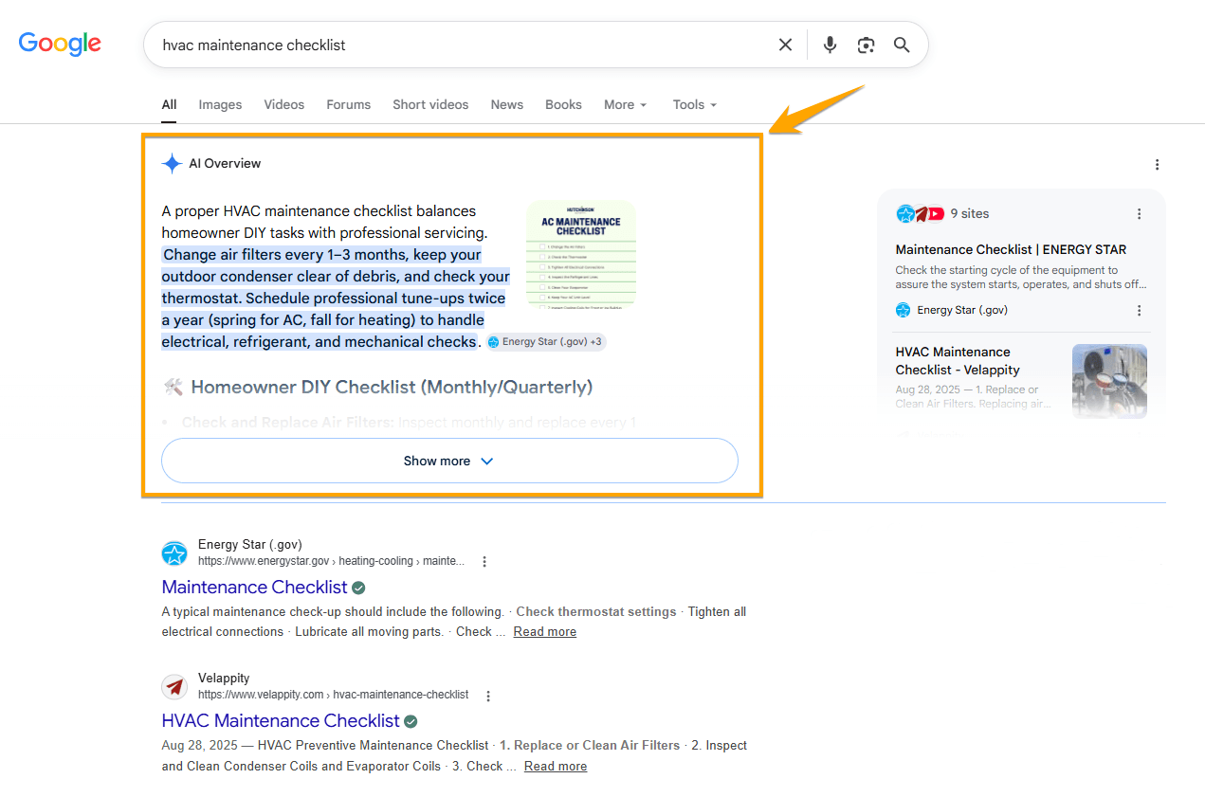The image size is (1205, 797).
Task: Open the Short videos tab
Action: 430,105
